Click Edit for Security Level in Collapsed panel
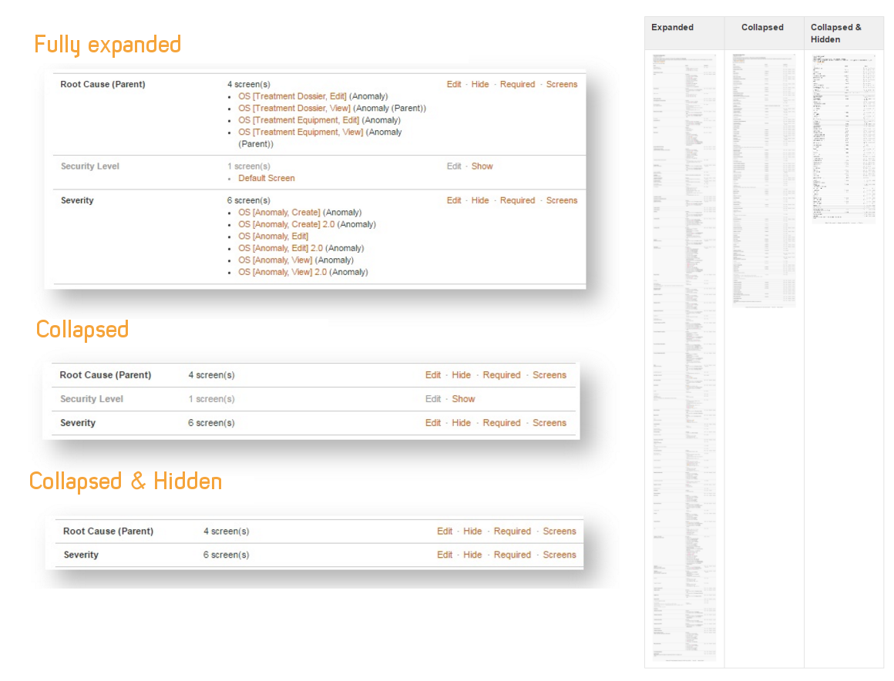This screenshot has height=681, width=894. pyautogui.click(x=433, y=399)
